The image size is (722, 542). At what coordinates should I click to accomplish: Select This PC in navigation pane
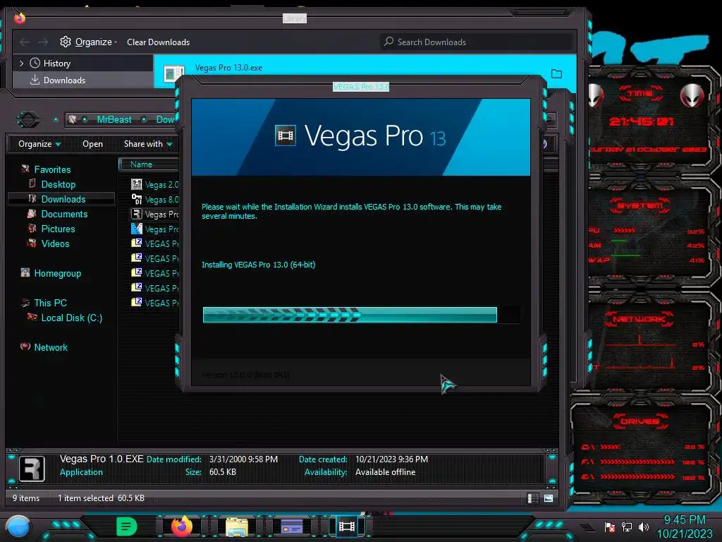(x=50, y=303)
